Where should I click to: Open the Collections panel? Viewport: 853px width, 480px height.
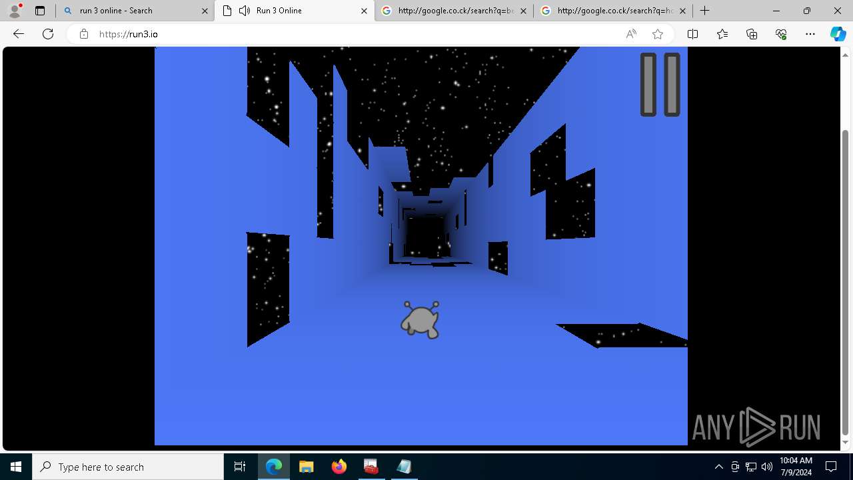752,34
